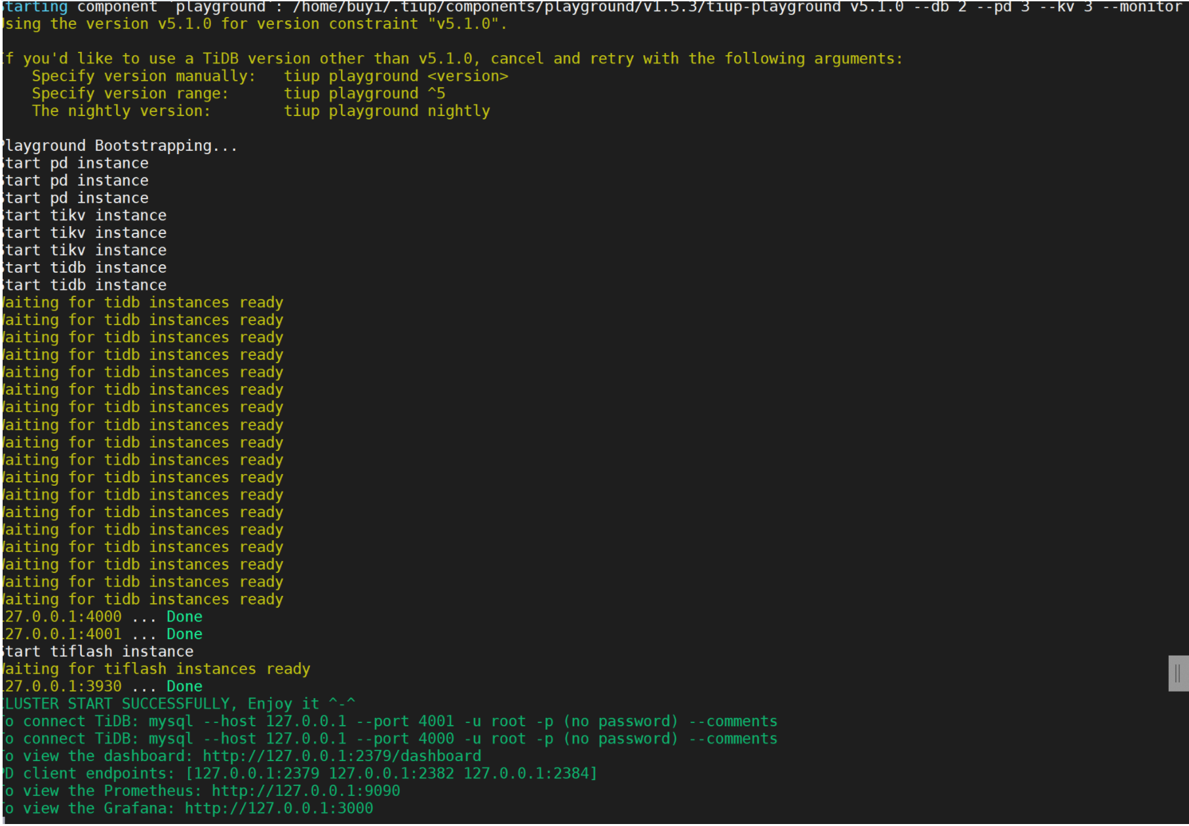The height and width of the screenshot is (826, 1189).
Task: Click the Done status next to 127.0.0.1:4001
Action: click(184, 633)
